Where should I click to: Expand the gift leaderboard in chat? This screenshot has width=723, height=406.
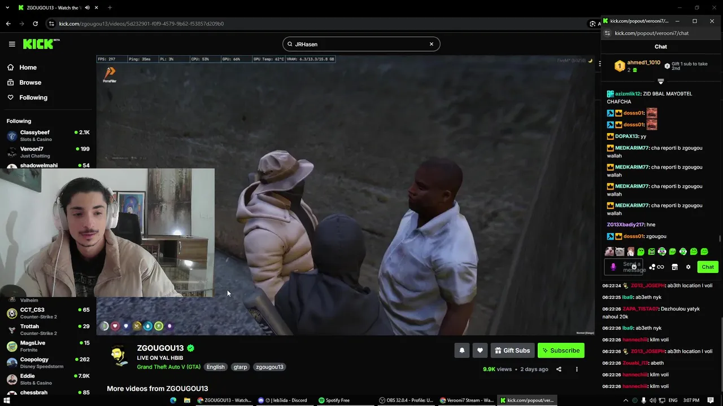click(x=661, y=82)
